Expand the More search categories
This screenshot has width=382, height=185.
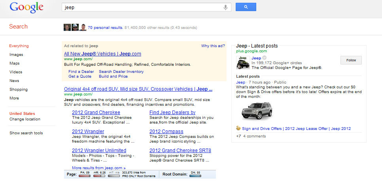14,98
